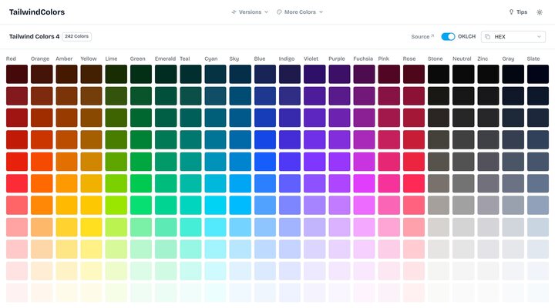Screen dimensions: 555x308
Task: Click the lightbulb Tips icon
Action: (x=511, y=12)
